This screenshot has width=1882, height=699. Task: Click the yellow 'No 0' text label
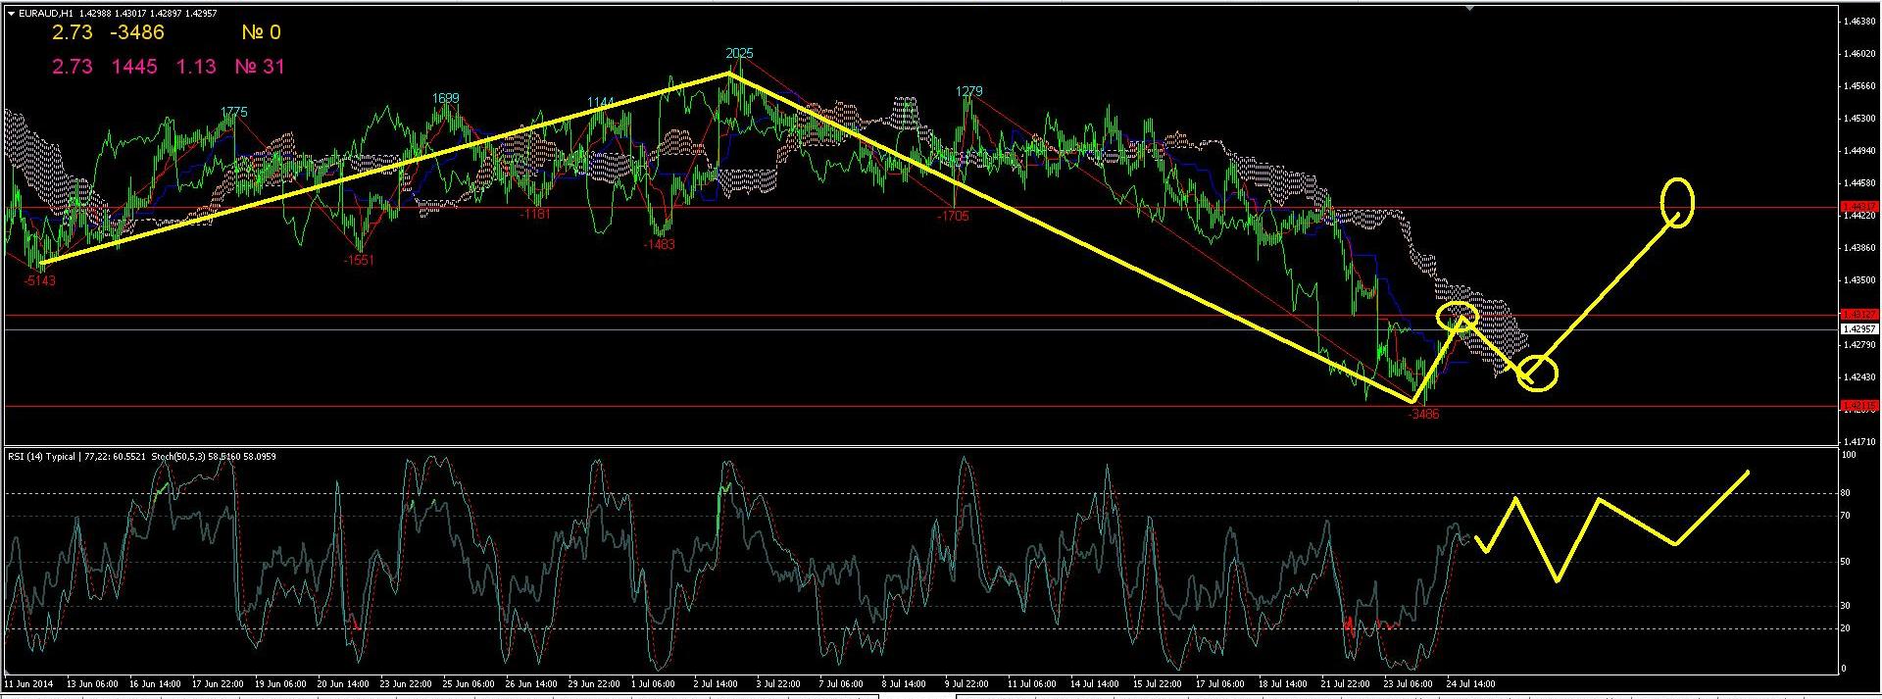(261, 32)
